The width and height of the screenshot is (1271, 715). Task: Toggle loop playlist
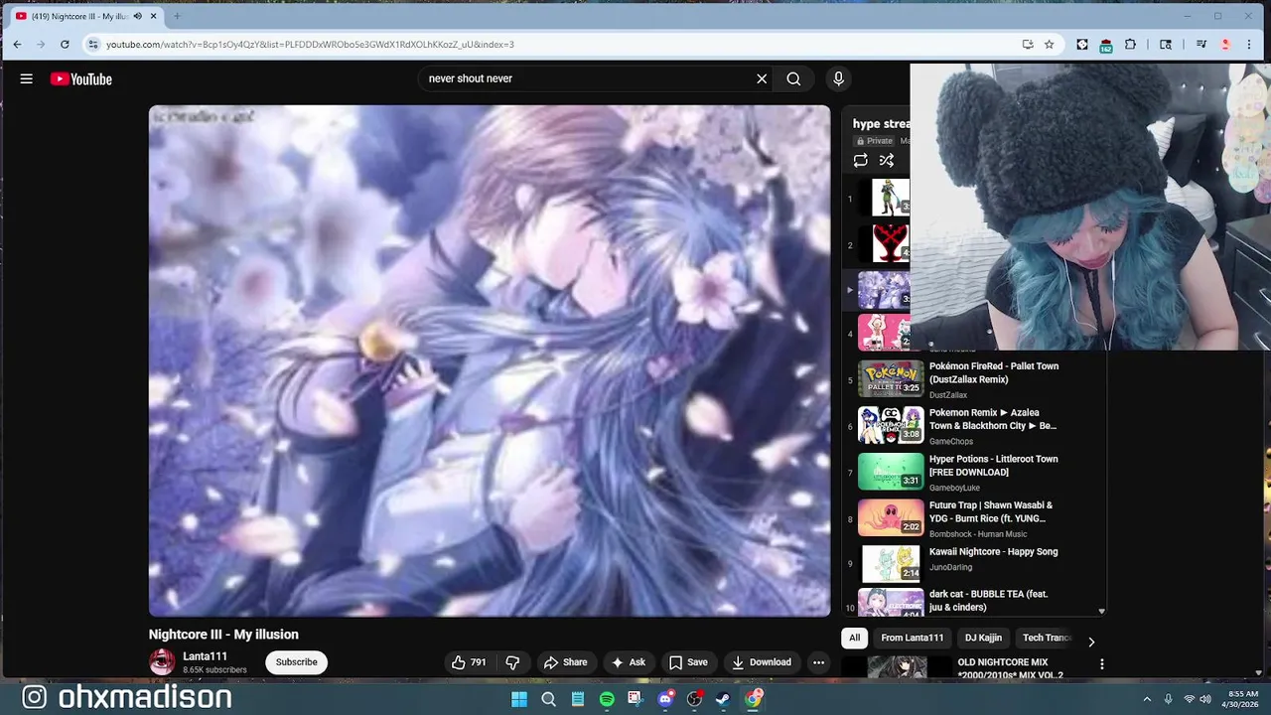[861, 161]
